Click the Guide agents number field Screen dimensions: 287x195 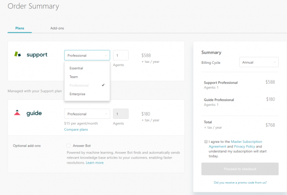[121, 114]
